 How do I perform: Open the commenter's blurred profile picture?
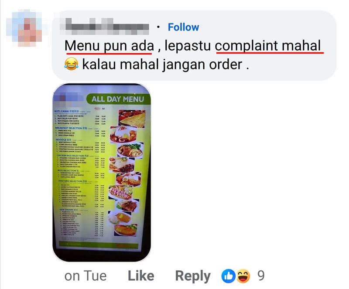click(24, 28)
